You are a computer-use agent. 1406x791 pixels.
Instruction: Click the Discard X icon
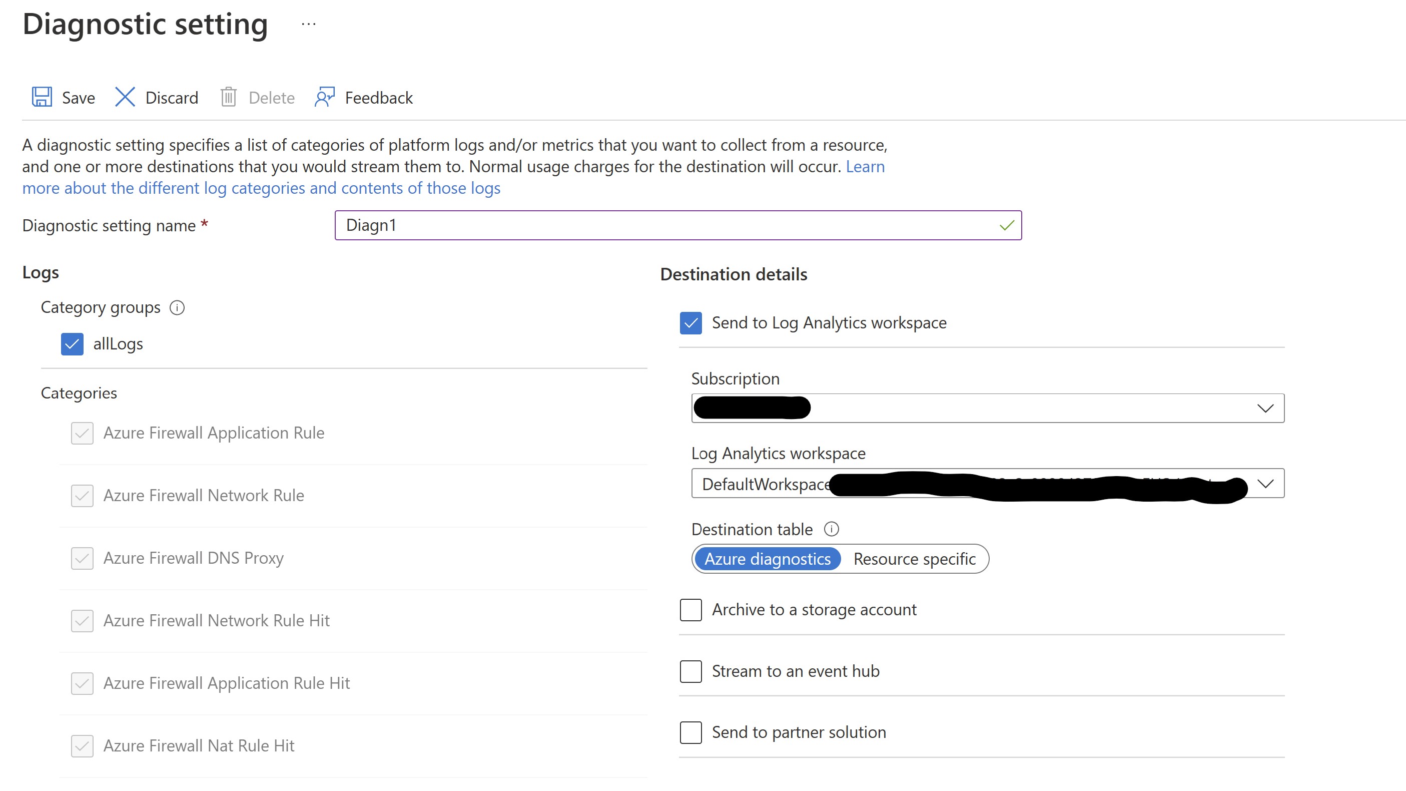pyautogui.click(x=125, y=97)
